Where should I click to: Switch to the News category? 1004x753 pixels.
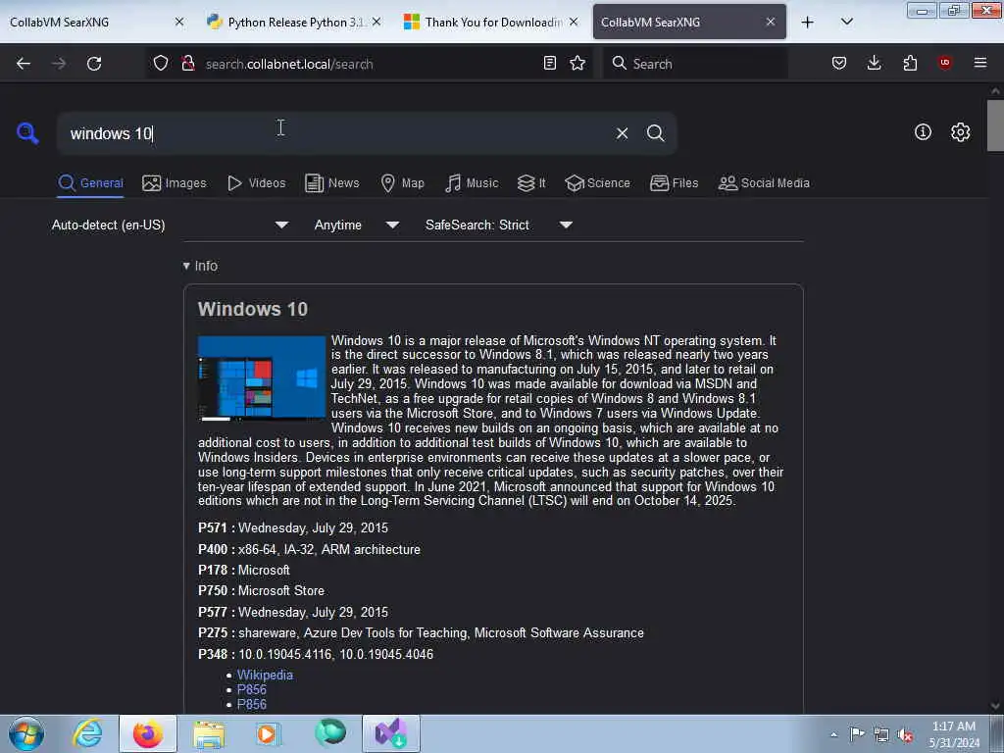331,183
